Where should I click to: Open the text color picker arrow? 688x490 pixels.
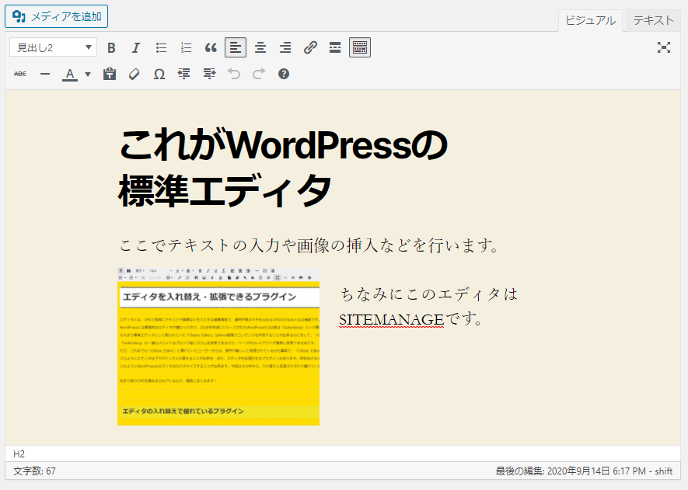88,74
